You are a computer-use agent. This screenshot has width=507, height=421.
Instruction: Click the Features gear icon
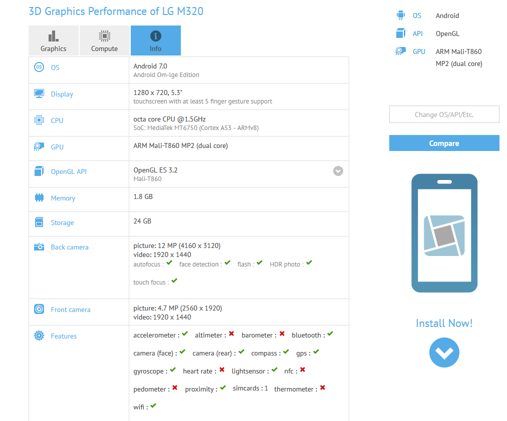pyautogui.click(x=39, y=336)
